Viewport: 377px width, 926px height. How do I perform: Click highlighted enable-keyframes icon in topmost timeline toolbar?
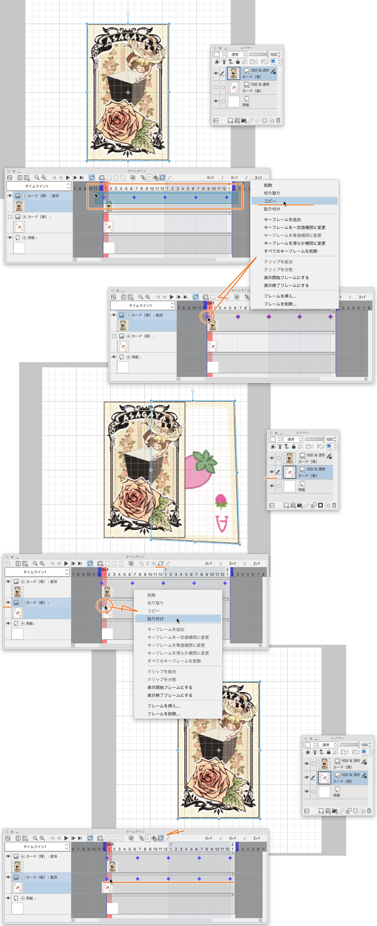162,178
